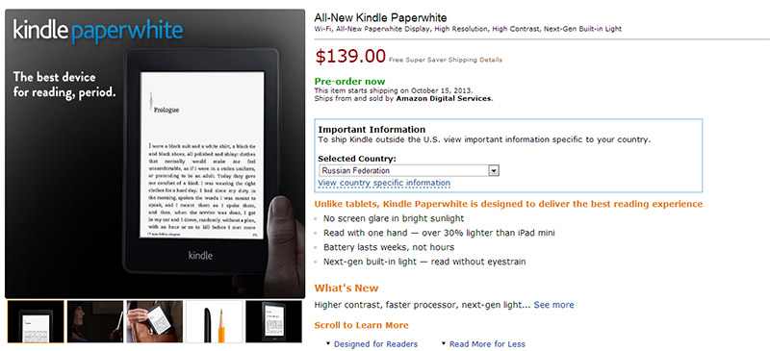The width and height of the screenshot is (770, 351).
Task: Click the main Kindle Paperwhite product image
Action: (155, 154)
